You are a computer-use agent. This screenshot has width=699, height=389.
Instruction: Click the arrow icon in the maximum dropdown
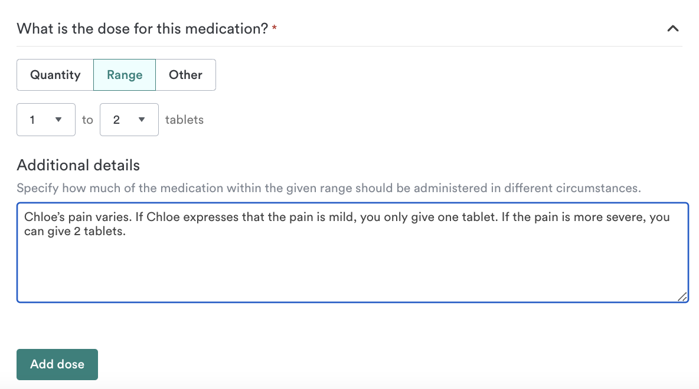(x=142, y=120)
